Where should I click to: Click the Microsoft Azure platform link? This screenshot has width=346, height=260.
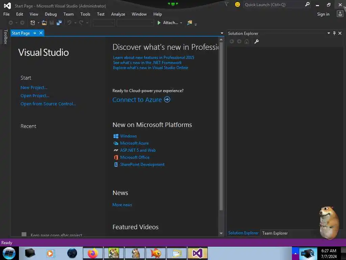(134, 143)
